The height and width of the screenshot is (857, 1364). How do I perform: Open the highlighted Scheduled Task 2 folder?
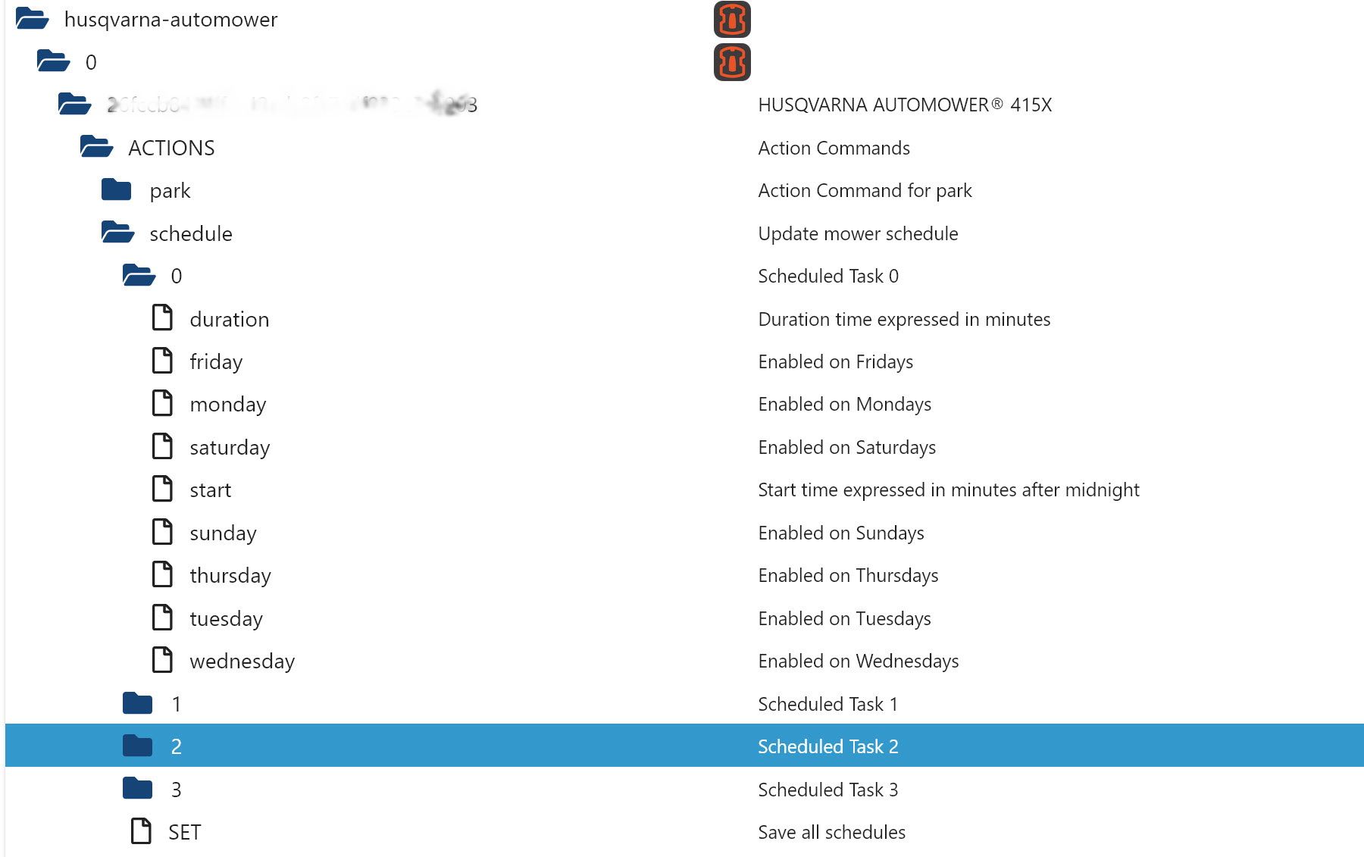click(138, 746)
